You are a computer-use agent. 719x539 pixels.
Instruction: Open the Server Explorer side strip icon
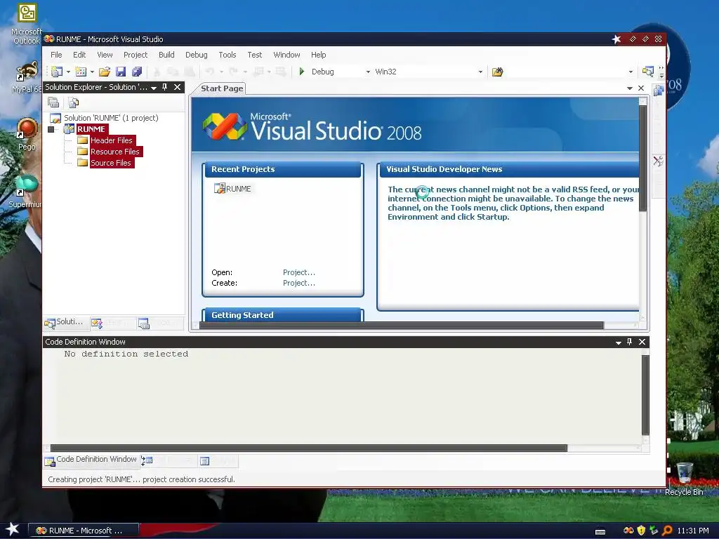[x=659, y=91]
